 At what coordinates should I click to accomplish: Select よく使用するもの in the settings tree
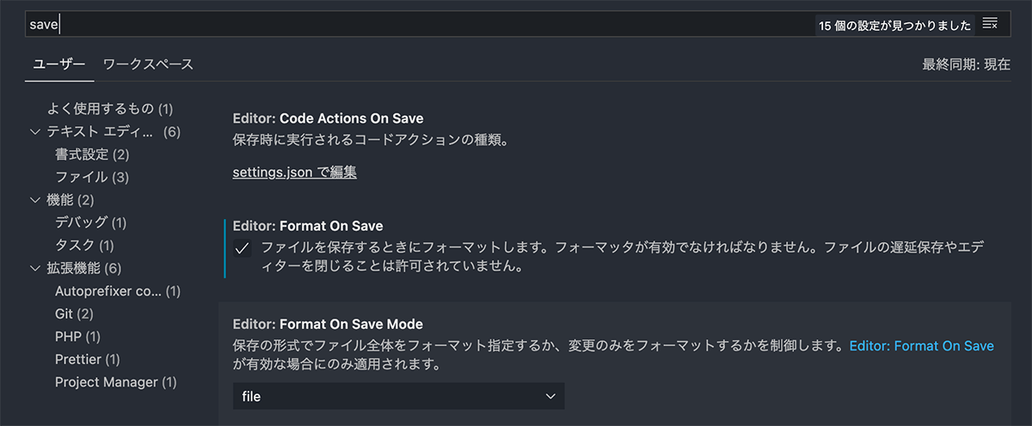pos(109,109)
